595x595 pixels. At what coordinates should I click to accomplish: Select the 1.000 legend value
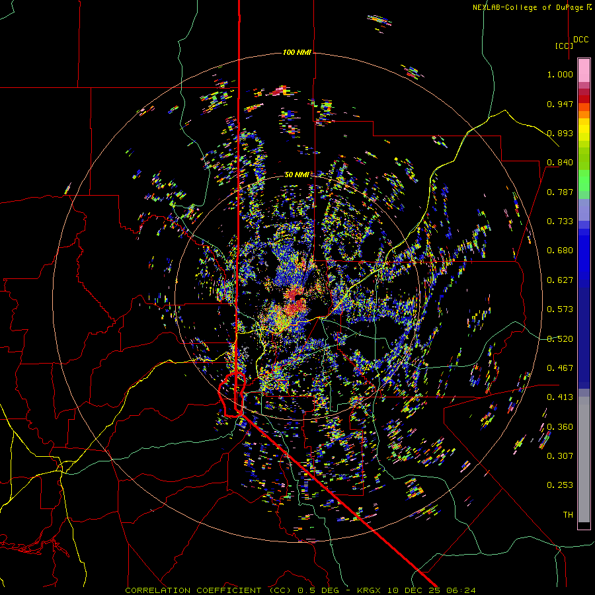tap(560, 74)
